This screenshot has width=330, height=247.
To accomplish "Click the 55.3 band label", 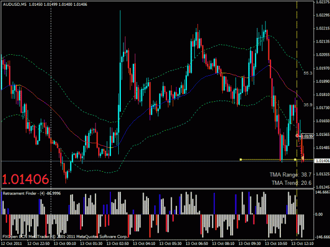I will coord(308,73).
